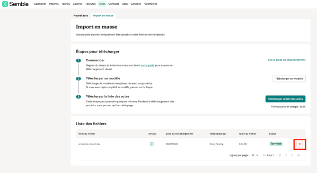
Task: Click the Détails column header
Action: [152, 134]
